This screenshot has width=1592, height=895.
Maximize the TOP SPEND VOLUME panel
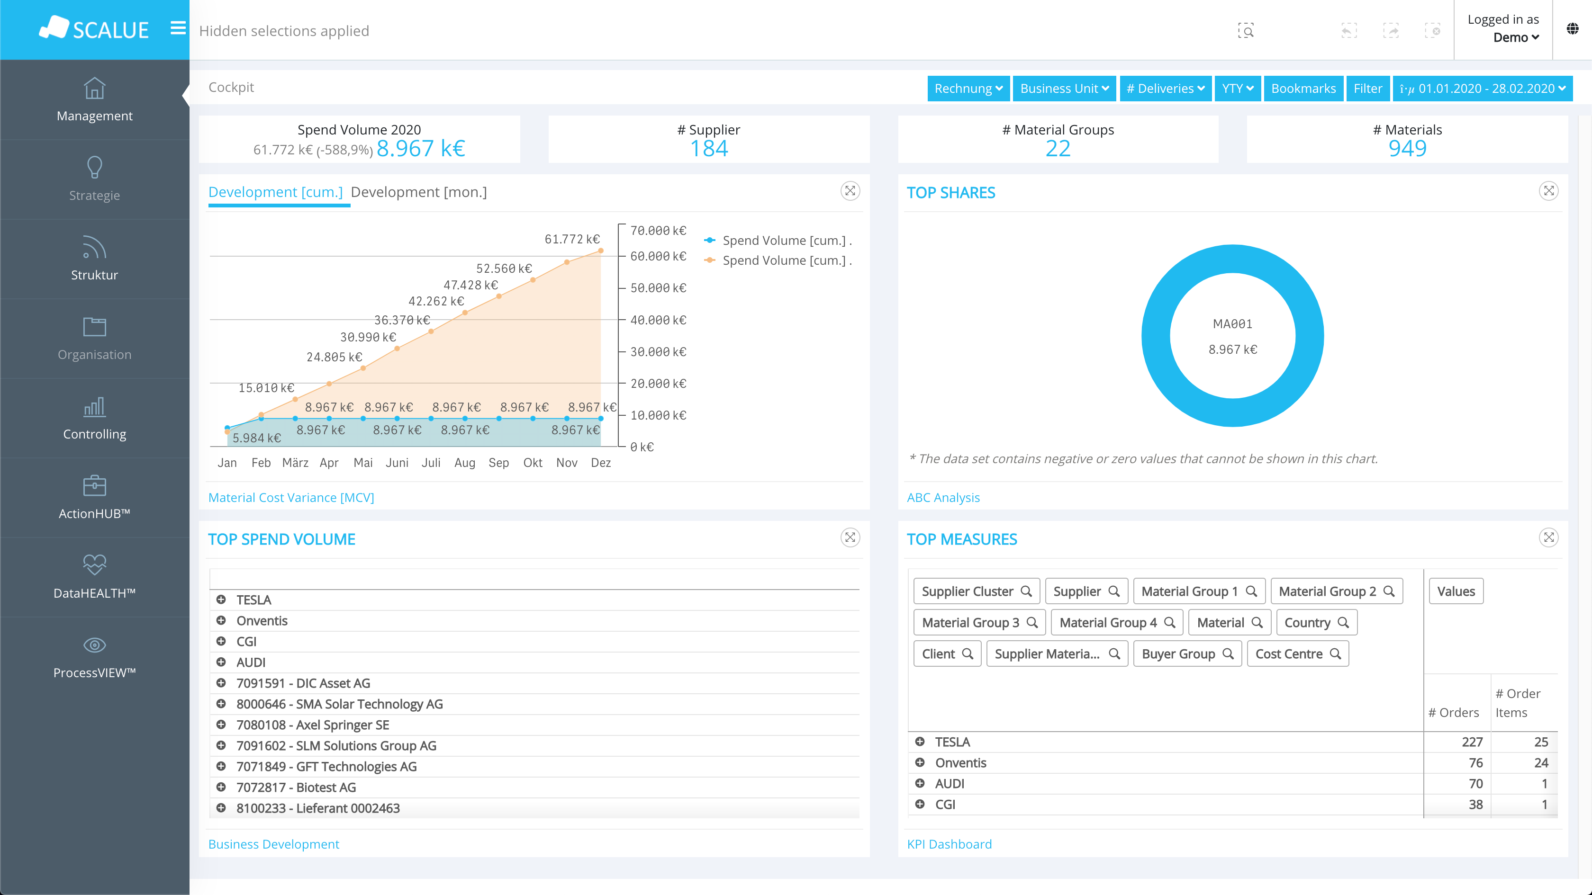[850, 537]
